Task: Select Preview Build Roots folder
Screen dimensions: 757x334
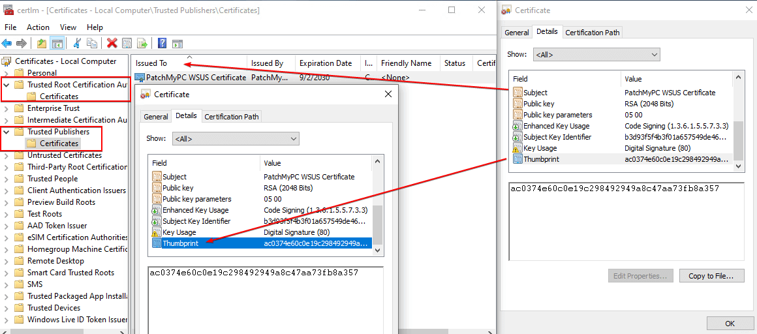Action: pyautogui.click(x=61, y=202)
